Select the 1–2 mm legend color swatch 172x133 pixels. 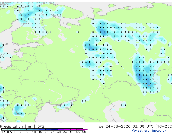(17, 129)
